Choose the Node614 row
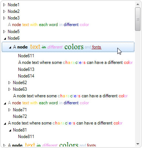 [x=26, y=76]
